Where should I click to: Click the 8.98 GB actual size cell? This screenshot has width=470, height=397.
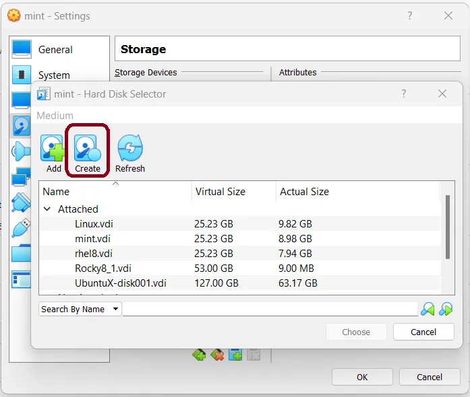click(295, 239)
